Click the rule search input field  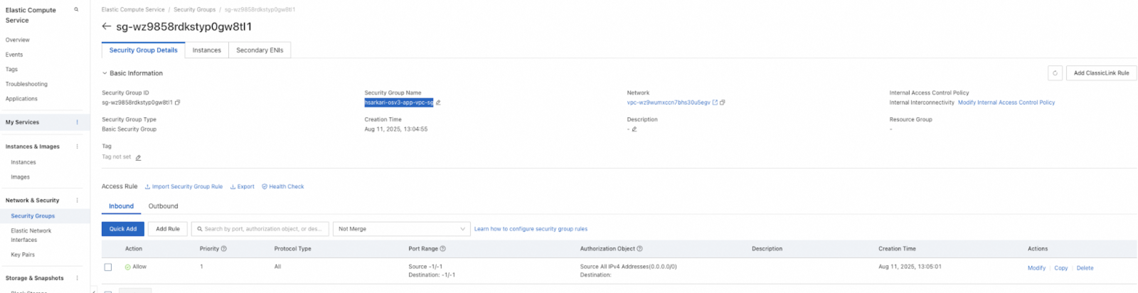(263, 229)
